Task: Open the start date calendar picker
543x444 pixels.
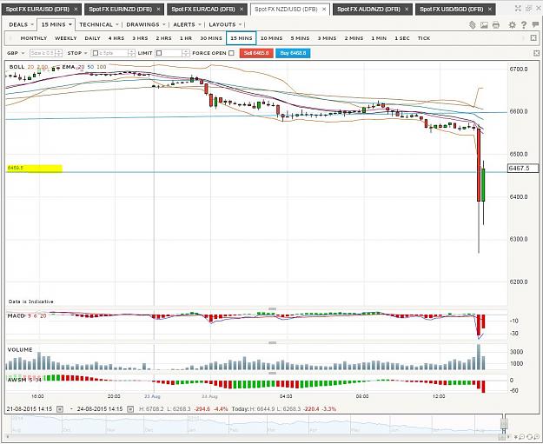Action: click(x=60, y=409)
